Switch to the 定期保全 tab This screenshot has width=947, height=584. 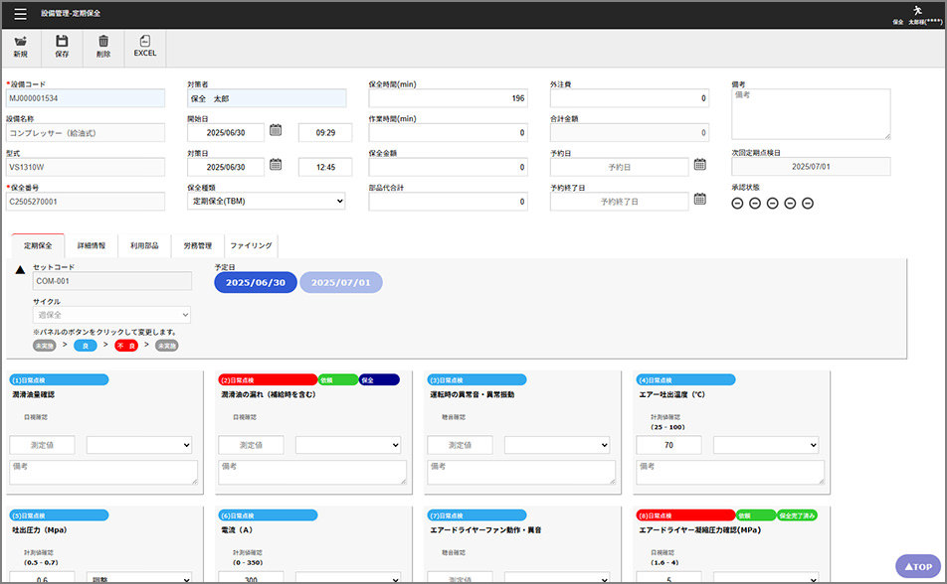click(38, 245)
